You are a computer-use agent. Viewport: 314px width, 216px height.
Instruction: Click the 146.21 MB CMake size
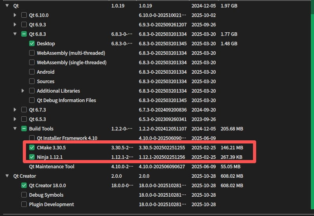point(232,147)
